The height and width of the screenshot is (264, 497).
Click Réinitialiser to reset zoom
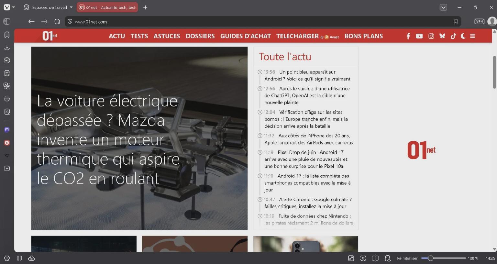pyautogui.click(x=407, y=258)
